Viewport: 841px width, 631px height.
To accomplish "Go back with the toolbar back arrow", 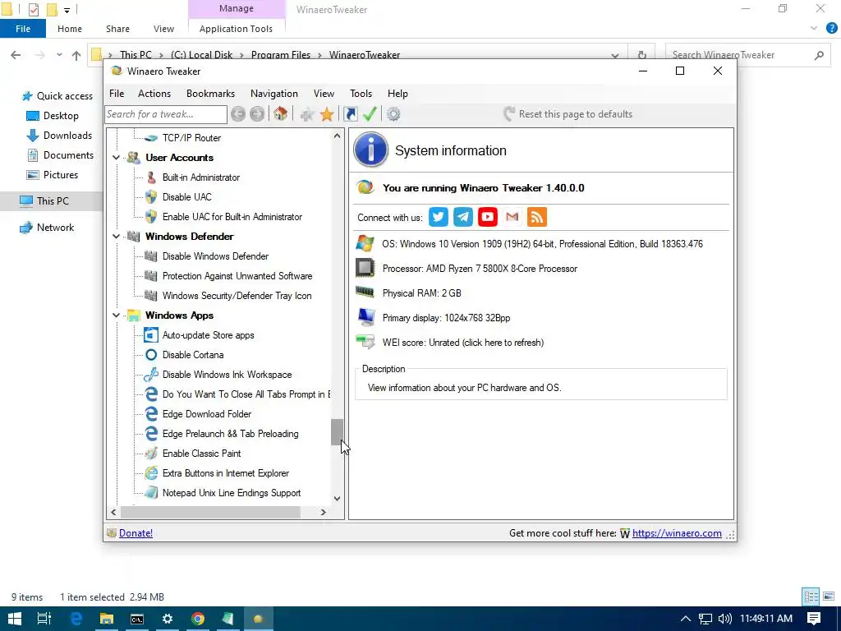I will pyautogui.click(x=238, y=113).
